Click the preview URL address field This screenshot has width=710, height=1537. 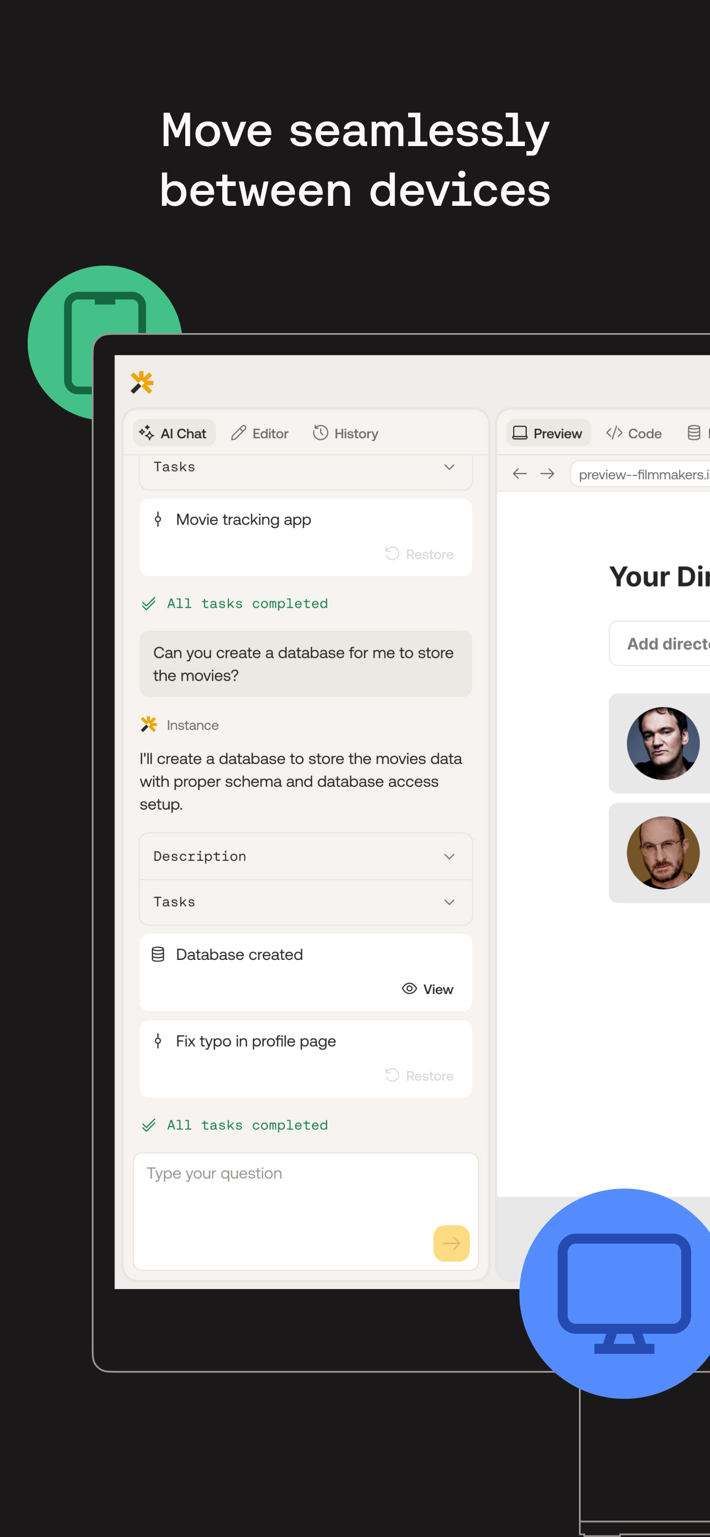(640, 474)
